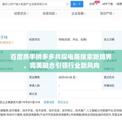Open the 子玮 legal representative link
This screenshot has height=122, width=122.
point(4,37)
